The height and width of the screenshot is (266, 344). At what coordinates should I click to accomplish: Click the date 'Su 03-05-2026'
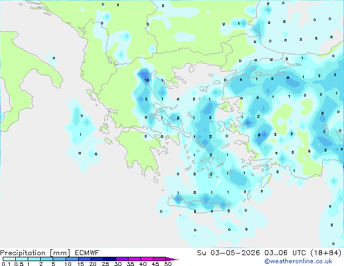(228, 253)
